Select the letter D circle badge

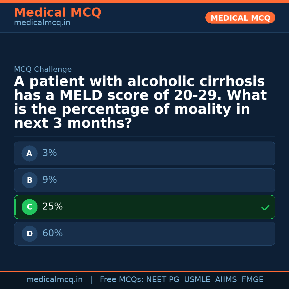[x=29, y=234]
